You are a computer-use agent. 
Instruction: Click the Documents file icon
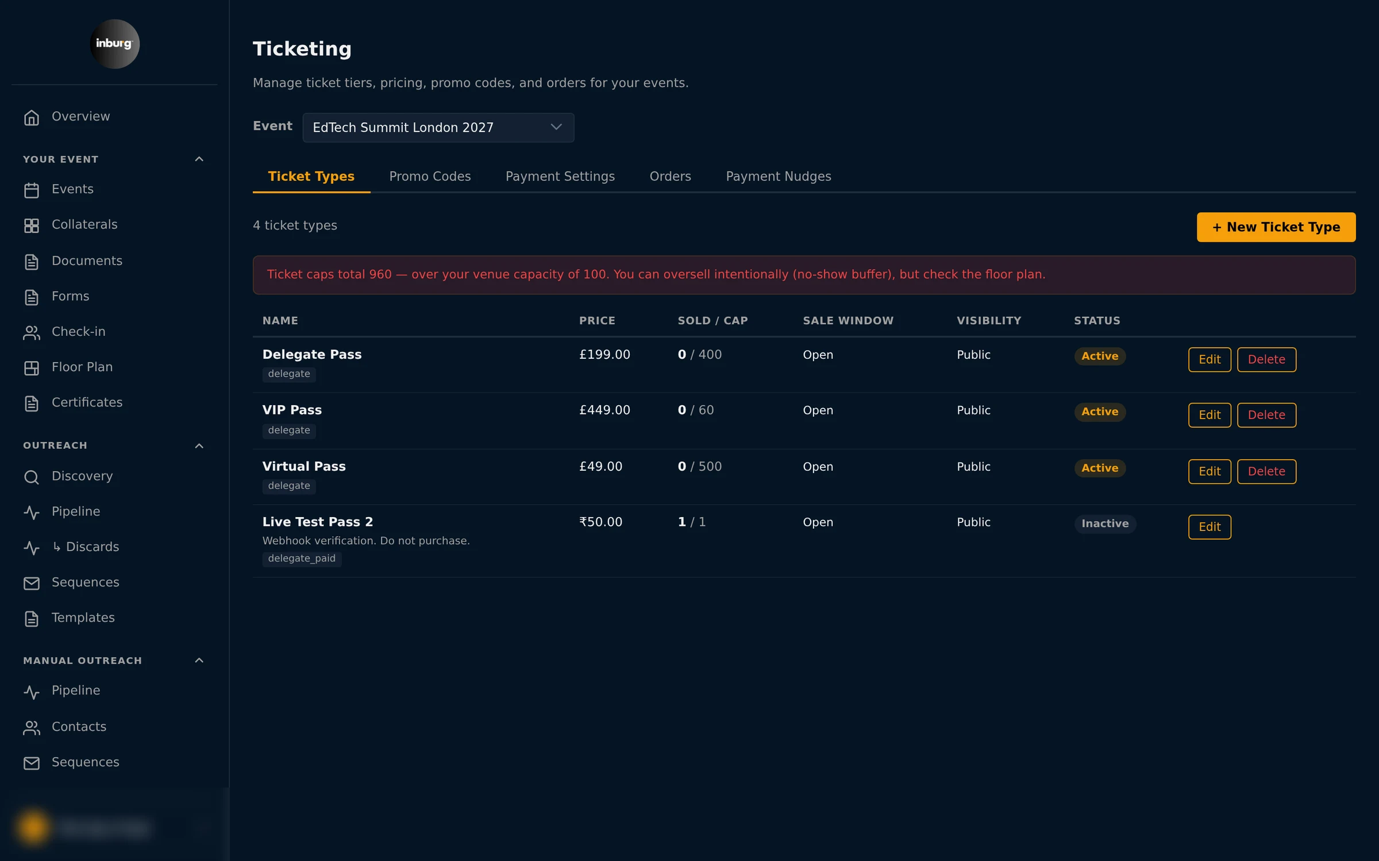(x=32, y=262)
